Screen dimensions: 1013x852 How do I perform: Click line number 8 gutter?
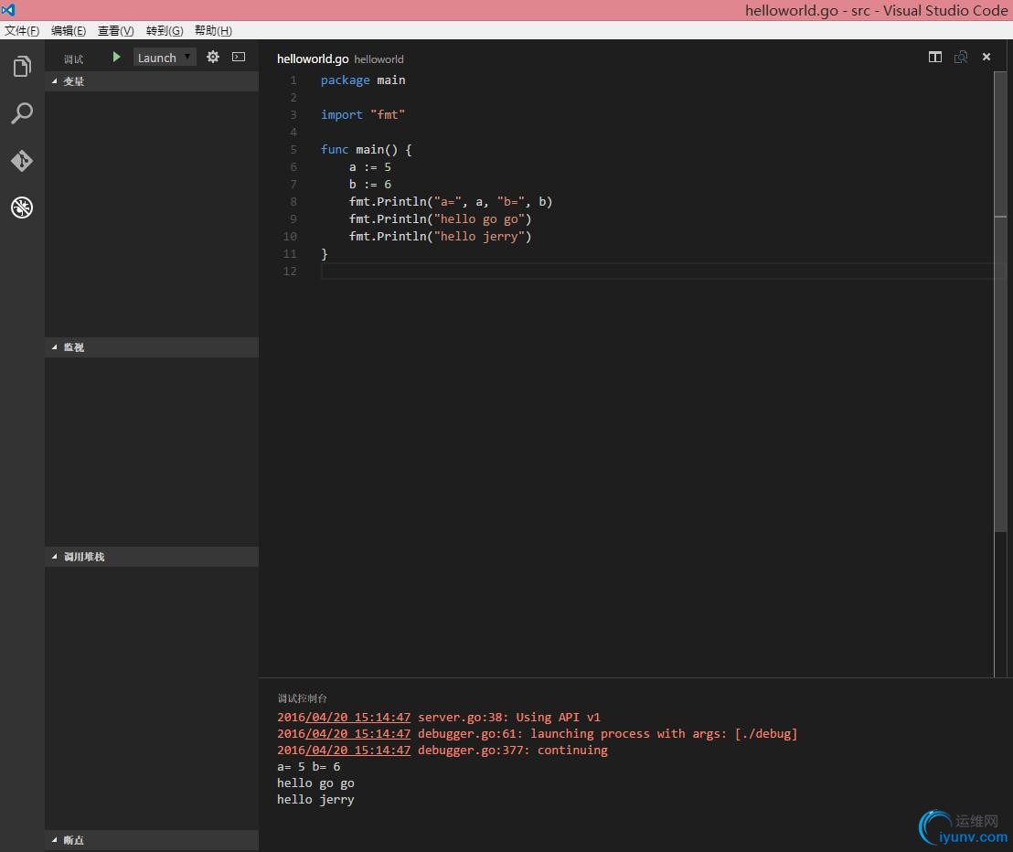(293, 201)
